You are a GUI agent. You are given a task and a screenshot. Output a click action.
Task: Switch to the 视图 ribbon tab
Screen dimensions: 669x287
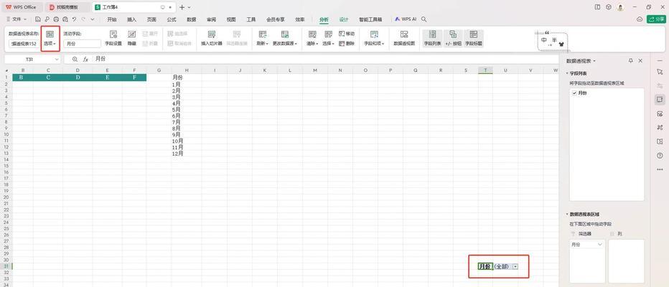[231, 19]
